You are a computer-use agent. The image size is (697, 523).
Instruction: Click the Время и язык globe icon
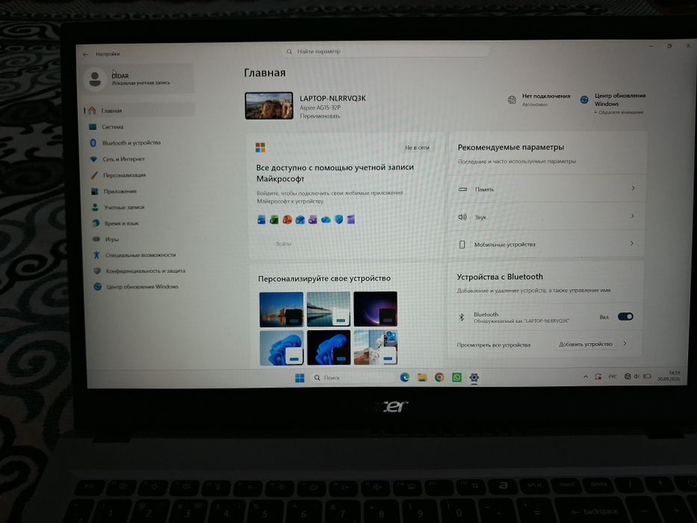(x=96, y=223)
